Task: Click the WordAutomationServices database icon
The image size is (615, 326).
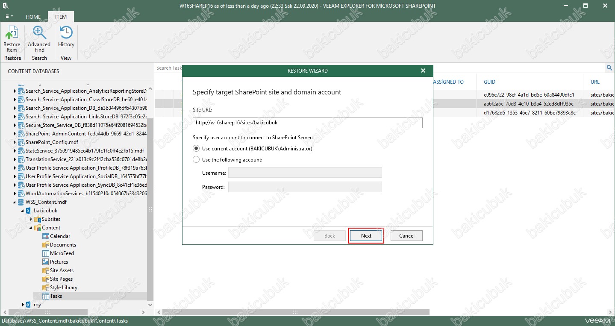Action: (x=21, y=194)
